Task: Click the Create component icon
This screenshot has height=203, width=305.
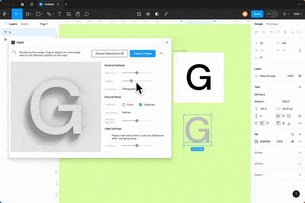Action: click(x=148, y=14)
